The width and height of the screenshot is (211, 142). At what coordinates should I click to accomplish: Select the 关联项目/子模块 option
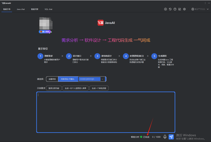[68, 79]
